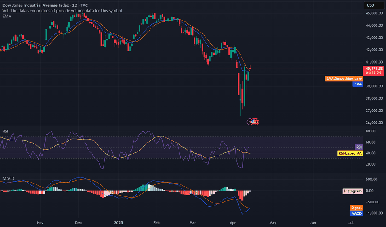This screenshot has width=386, height=227.
Task: Click the 43,000.00 price axis value
Action: coord(374,38)
